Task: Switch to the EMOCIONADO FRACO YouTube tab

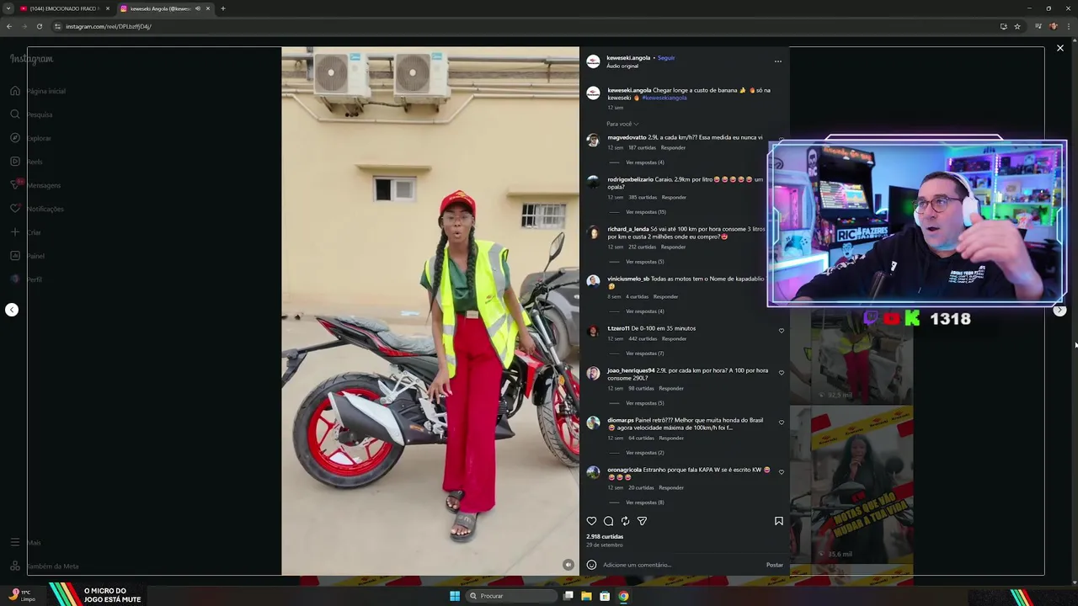Action: point(65,8)
